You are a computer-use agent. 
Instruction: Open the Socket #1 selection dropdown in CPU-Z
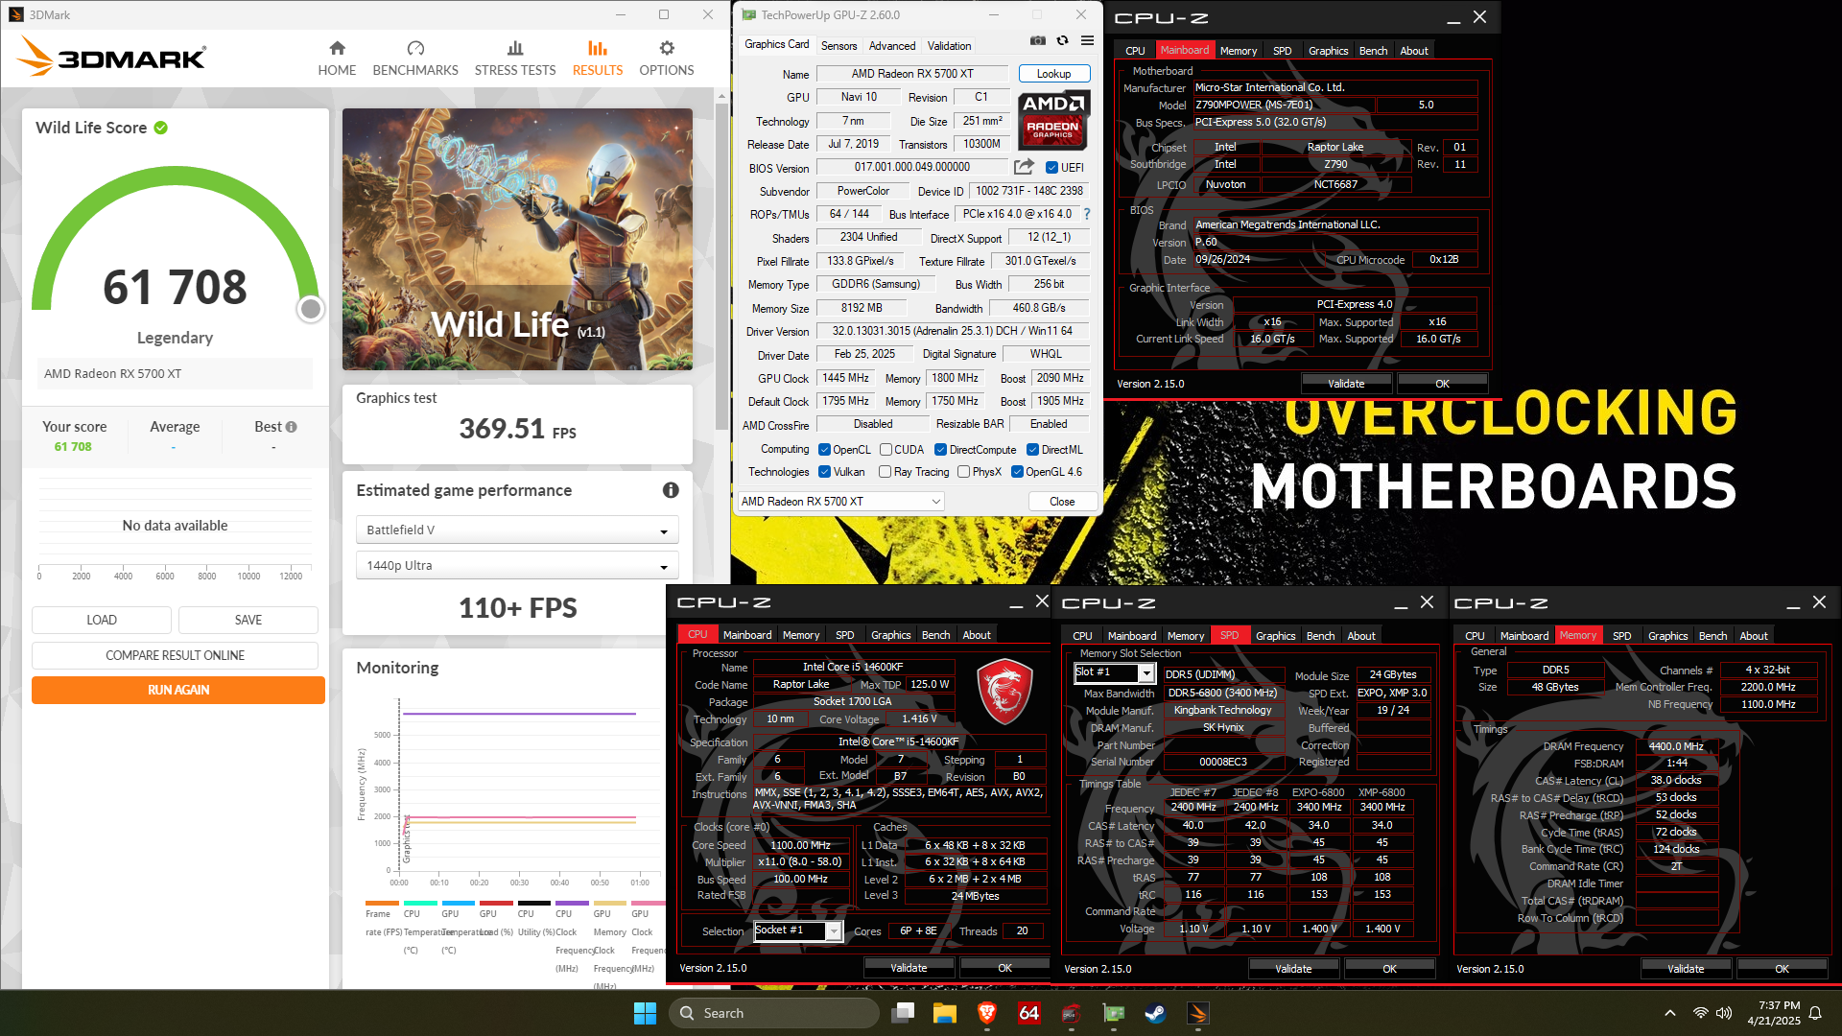(x=798, y=930)
